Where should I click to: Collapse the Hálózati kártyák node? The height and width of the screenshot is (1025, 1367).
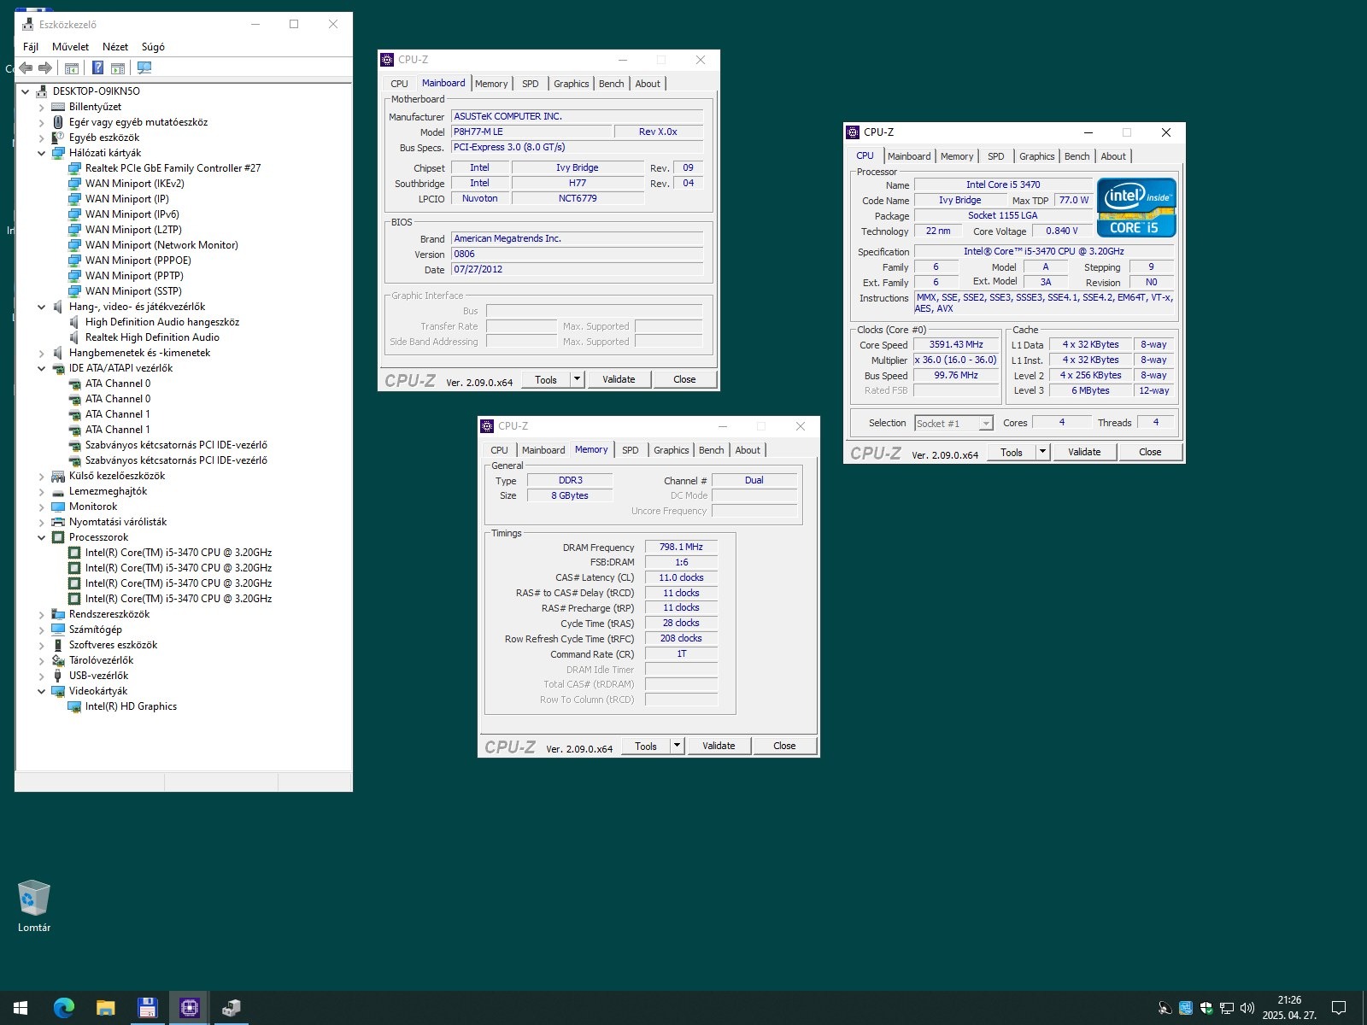(x=41, y=154)
